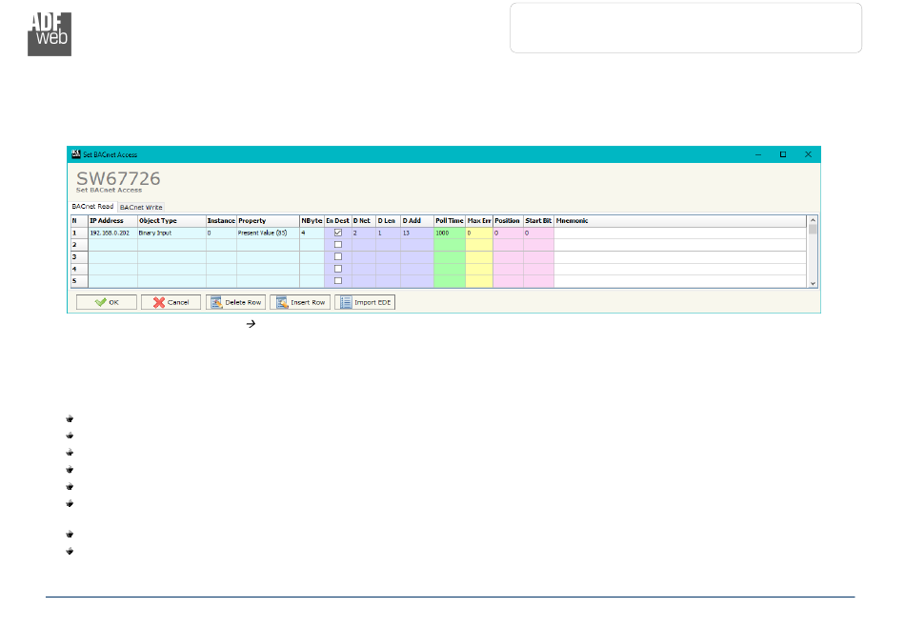This screenshot has width=905, height=628.
Task: Confirm the settings with the OK button
Action: (107, 302)
